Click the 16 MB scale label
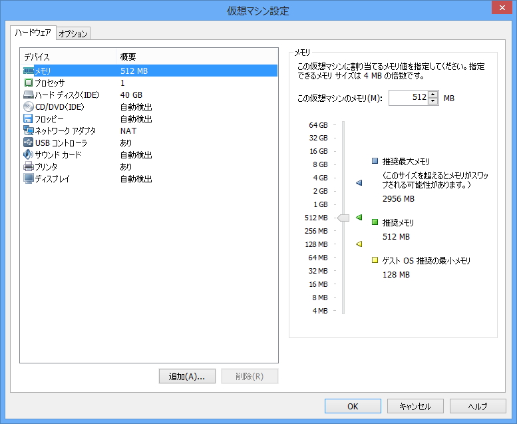This screenshot has width=517, height=424. 318,284
